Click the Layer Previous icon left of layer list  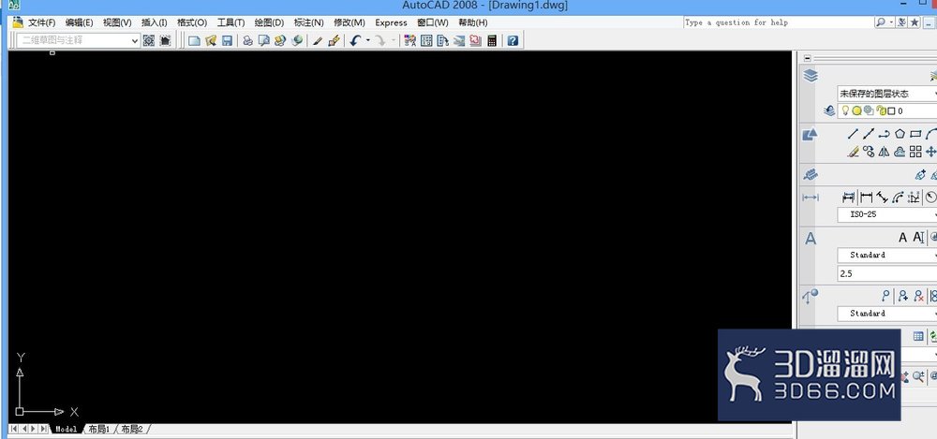829,110
